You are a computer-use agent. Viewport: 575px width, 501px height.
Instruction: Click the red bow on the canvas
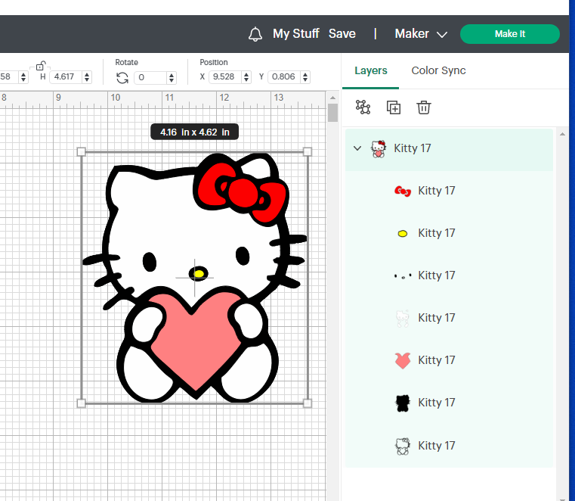pyautogui.click(x=242, y=193)
